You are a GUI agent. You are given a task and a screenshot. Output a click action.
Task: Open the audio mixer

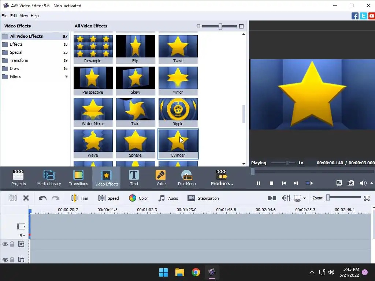pyautogui.click(x=286, y=198)
